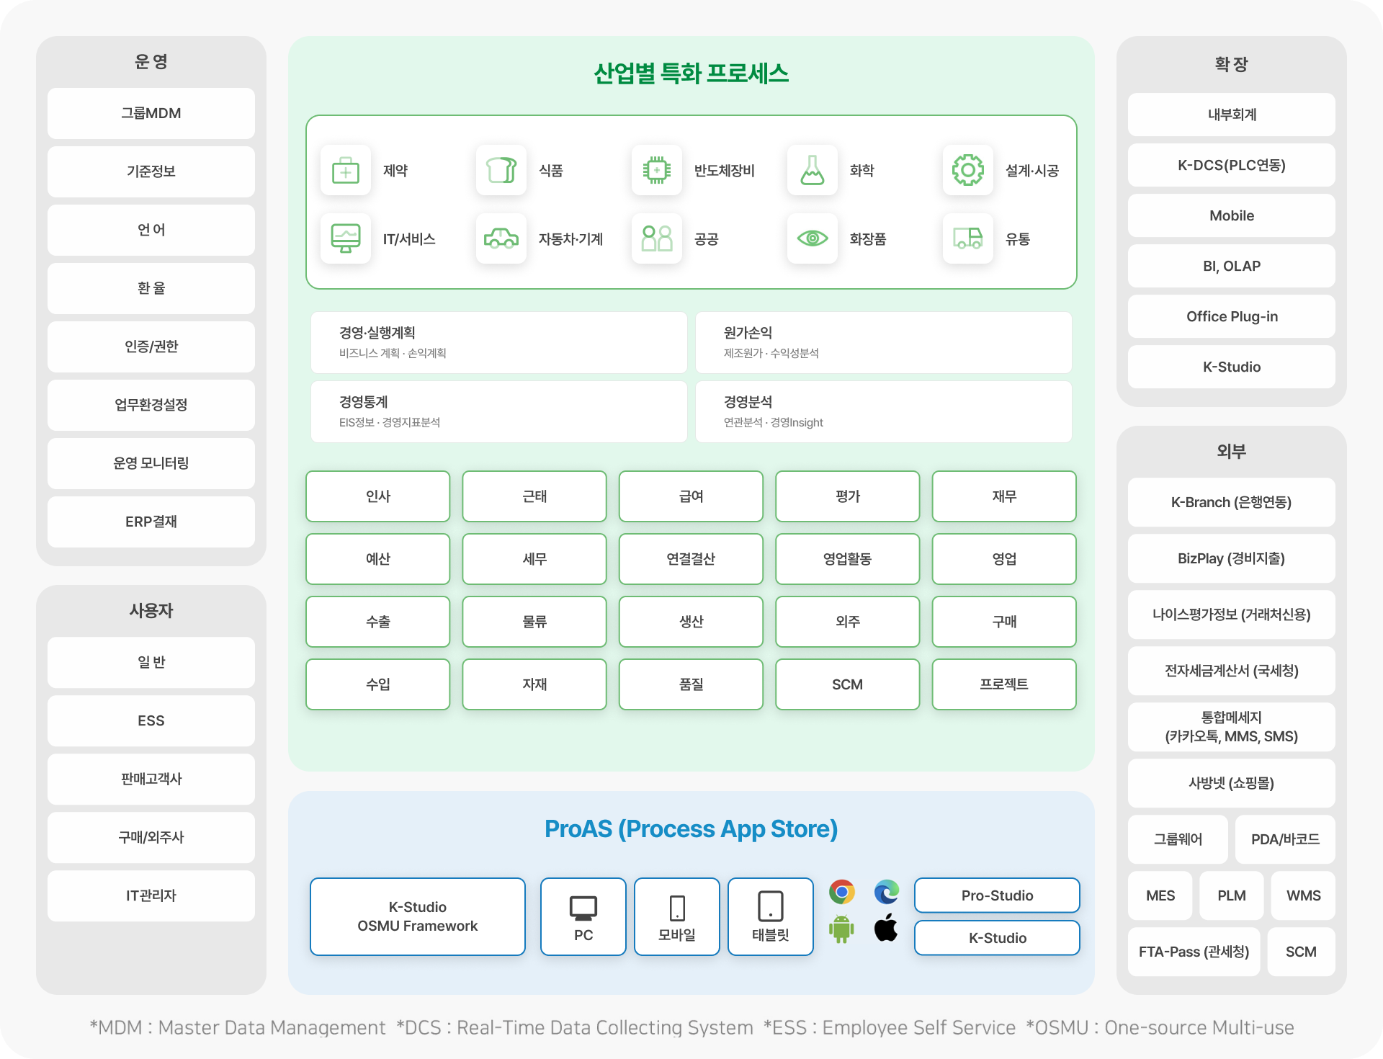Screen dimensions: 1383x1059
Task: Click the 유통 truck icon
Action: point(967,238)
